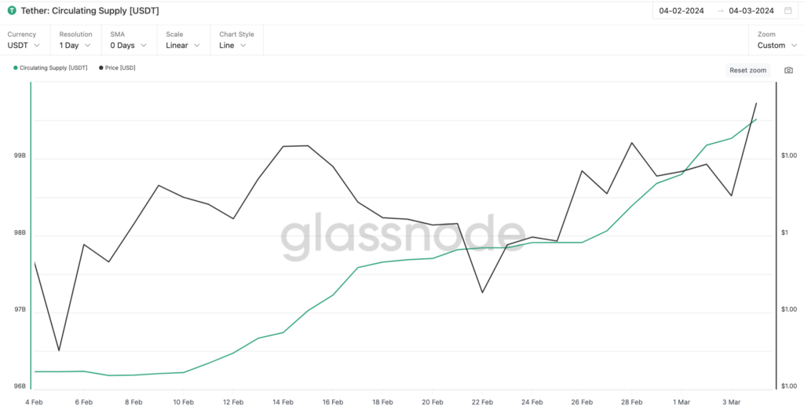This screenshot has height=417, width=804.
Task: Click the Tether logo icon
Action: [13, 11]
